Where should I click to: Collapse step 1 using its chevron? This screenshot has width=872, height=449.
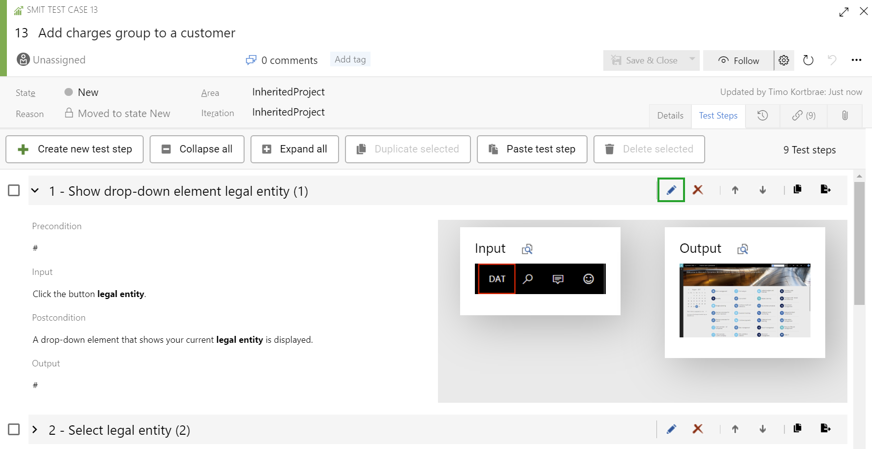point(35,190)
